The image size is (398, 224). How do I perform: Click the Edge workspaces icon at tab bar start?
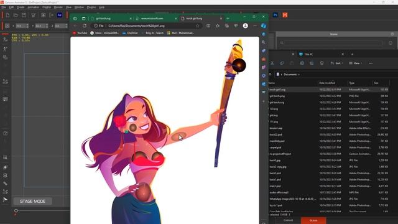(x=75, y=18)
